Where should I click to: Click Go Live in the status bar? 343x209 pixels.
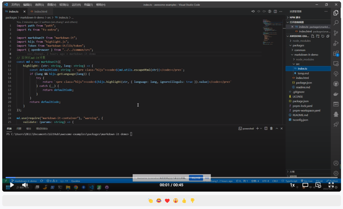click(306, 181)
